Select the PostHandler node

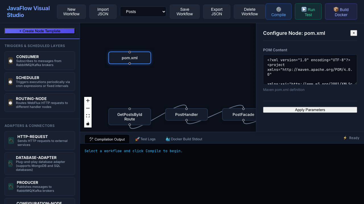187,114
